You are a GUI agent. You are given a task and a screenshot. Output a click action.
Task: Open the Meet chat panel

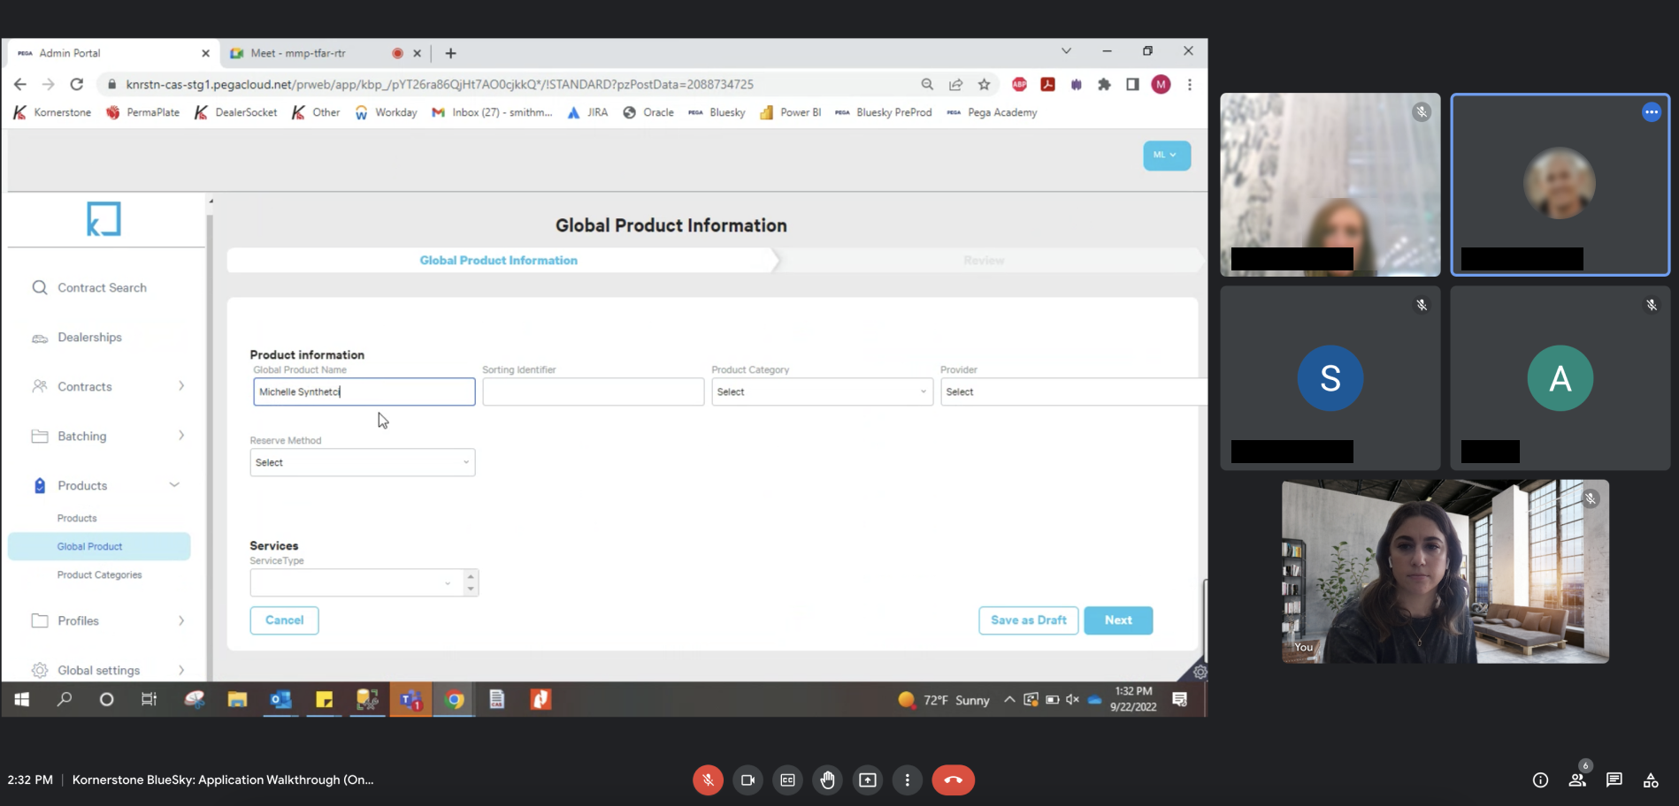click(1614, 779)
